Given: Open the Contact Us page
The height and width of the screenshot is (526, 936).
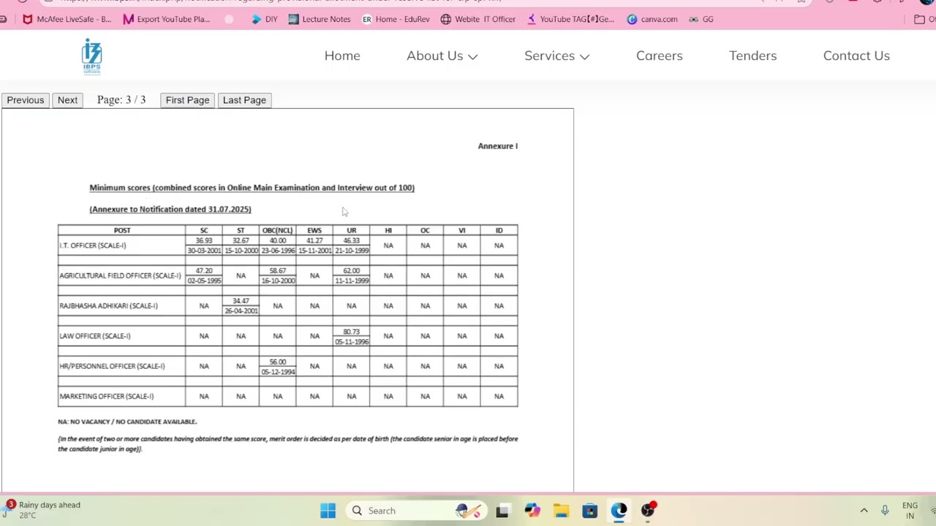Looking at the screenshot, I should pos(856,56).
